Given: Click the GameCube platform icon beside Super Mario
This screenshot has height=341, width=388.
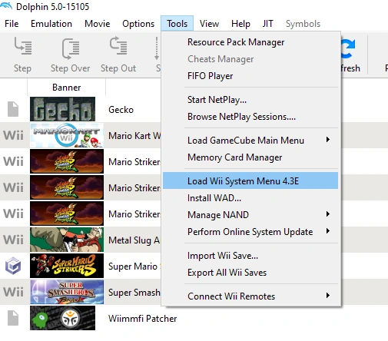Looking at the screenshot, I should coord(13,266).
